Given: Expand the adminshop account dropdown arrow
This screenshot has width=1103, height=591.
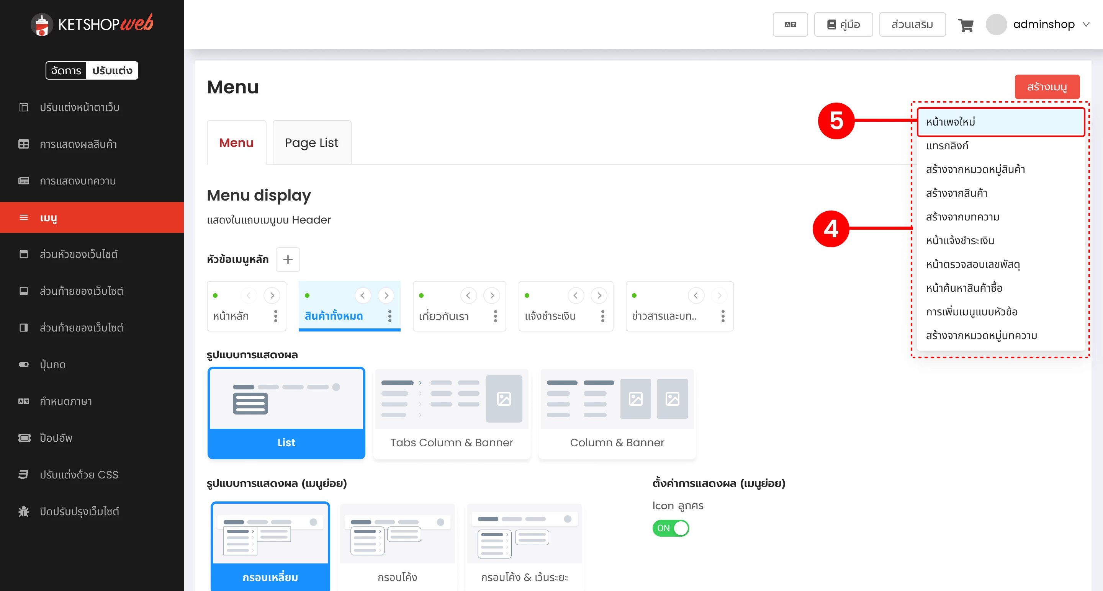Looking at the screenshot, I should [x=1086, y=24].
